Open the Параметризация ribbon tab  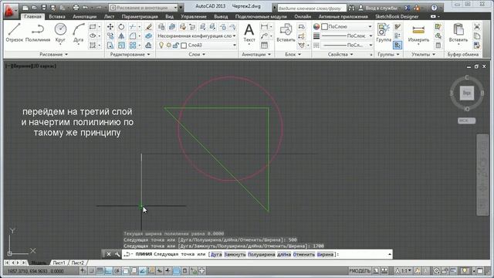(x=140, y=16)
